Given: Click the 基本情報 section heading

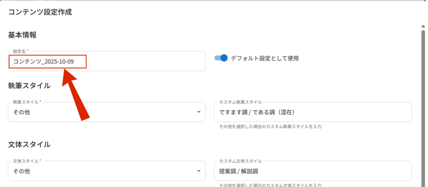Looking at the screenshot, I should pos(22,35).
